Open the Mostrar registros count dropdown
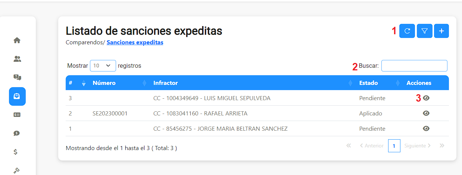Viewport: 462px width, 175px height. point(103,66)
